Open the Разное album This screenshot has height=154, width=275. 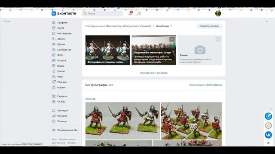pos(200,50)
